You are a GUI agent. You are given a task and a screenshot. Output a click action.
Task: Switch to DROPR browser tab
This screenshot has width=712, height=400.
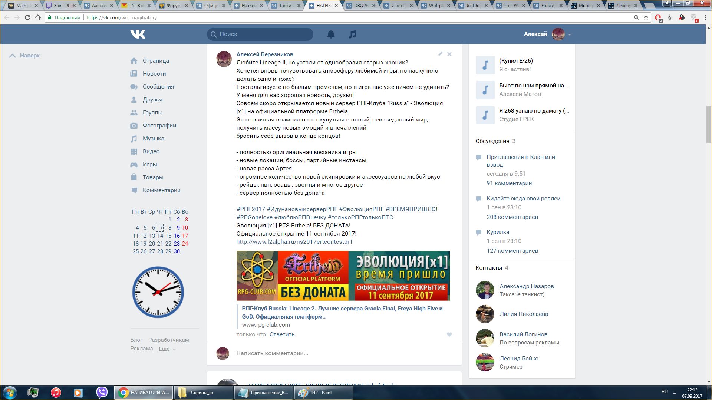361,6
